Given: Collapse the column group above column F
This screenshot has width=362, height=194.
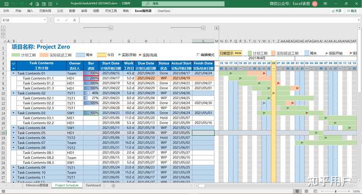Looking at the screenshot, I should (111, 28).
